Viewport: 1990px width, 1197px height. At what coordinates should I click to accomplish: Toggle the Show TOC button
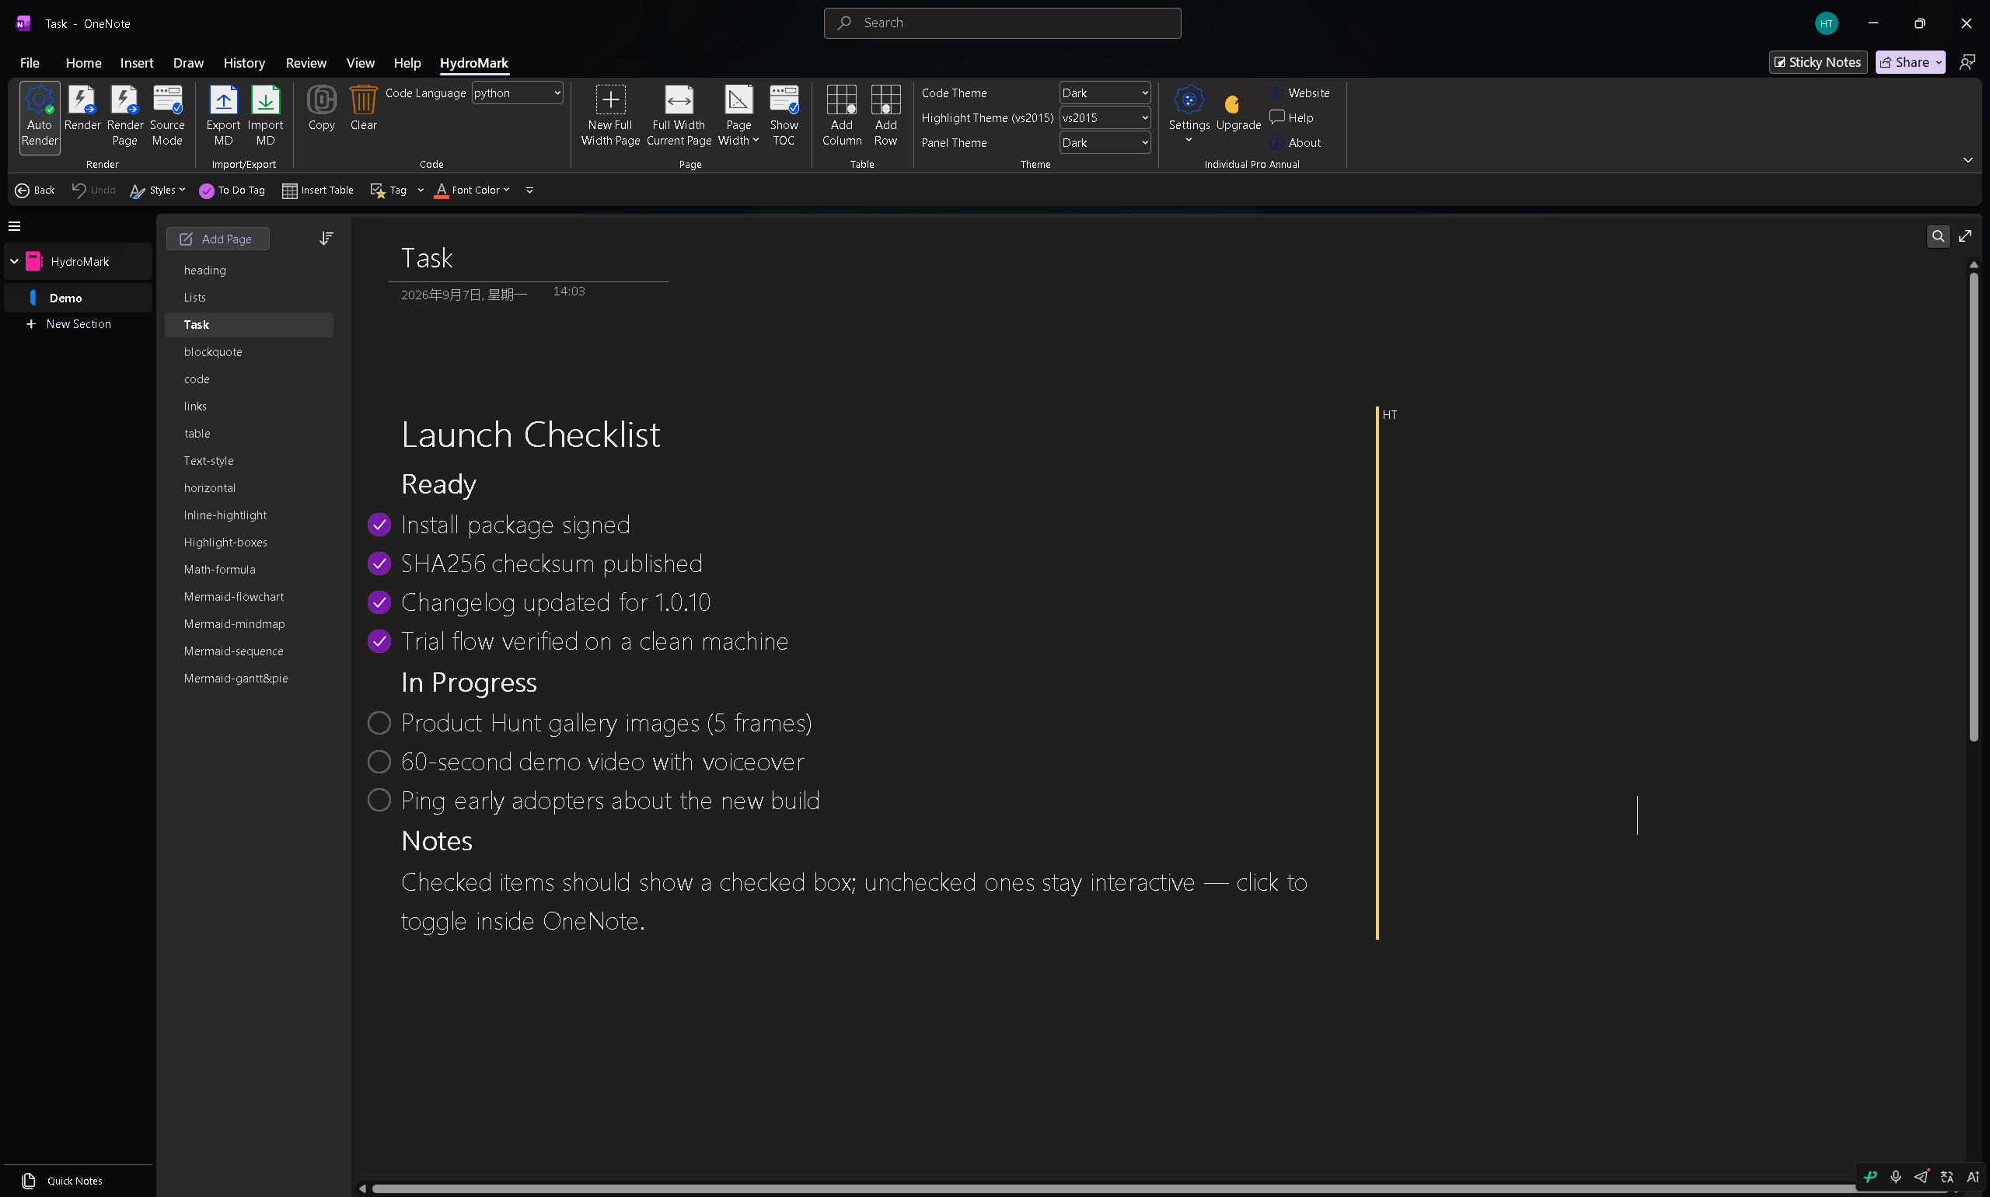[x=784, y=116]
